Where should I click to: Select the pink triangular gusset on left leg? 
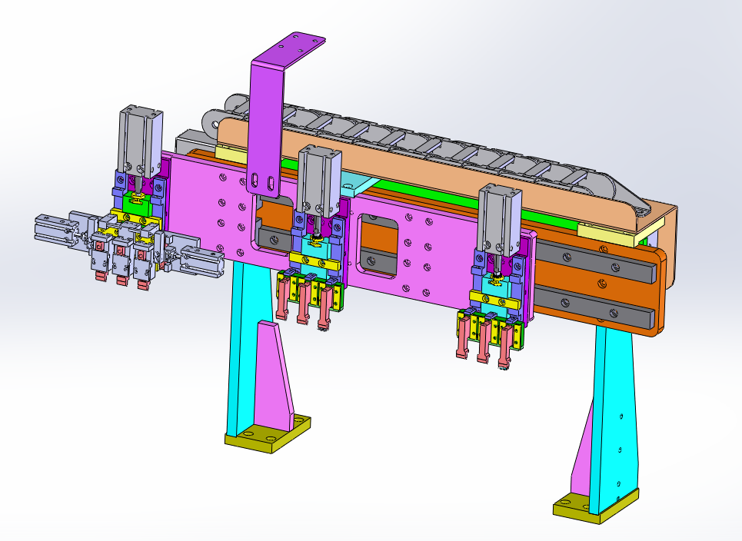pos(273,376)
